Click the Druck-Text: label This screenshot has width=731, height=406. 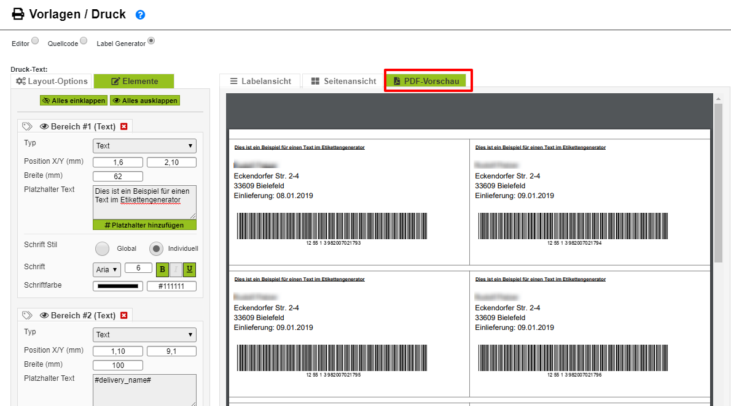pos(29,69)
